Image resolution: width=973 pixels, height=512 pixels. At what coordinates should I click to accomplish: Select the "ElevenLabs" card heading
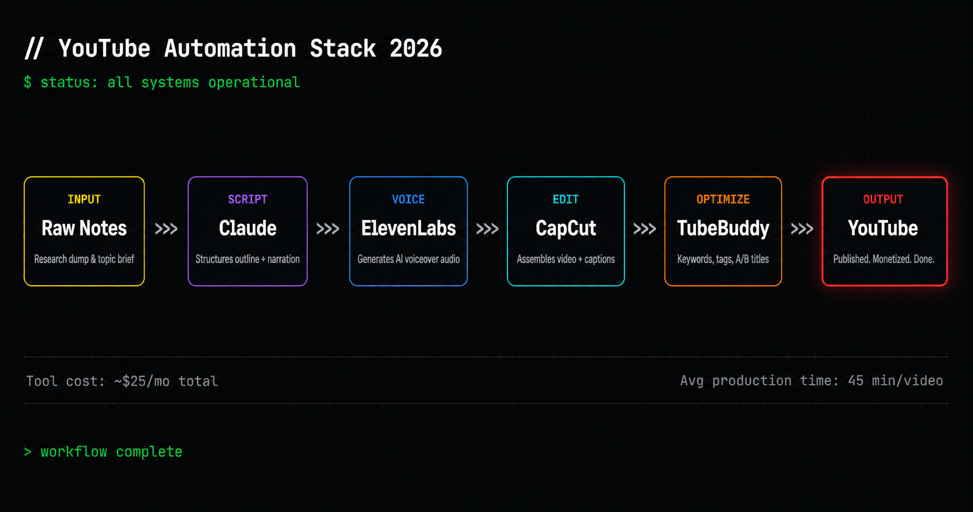click(409, 228)
